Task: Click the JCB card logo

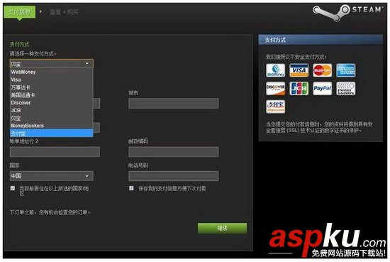Action: click(299, 89)
